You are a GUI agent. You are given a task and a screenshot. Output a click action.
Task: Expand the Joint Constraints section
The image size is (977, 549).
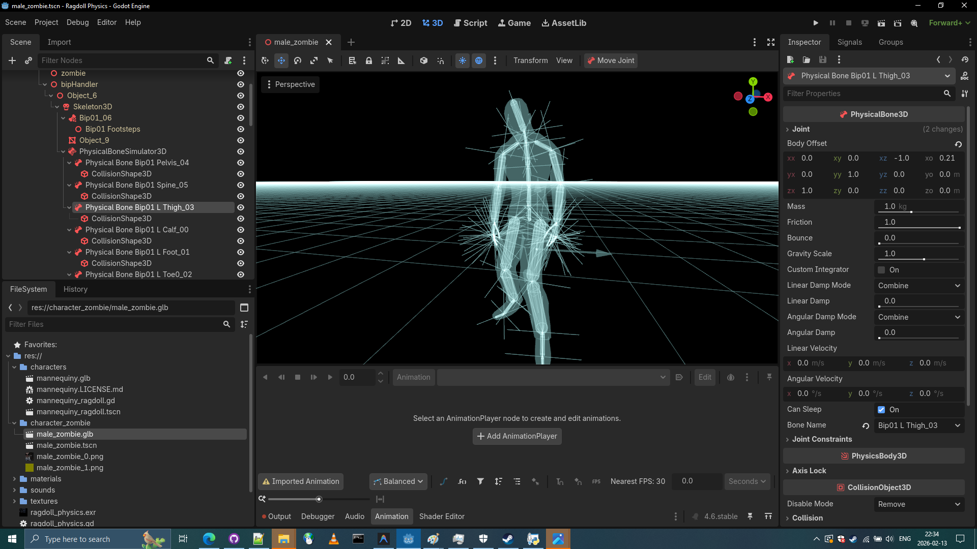pyautogui.click(x=821, y=439)
